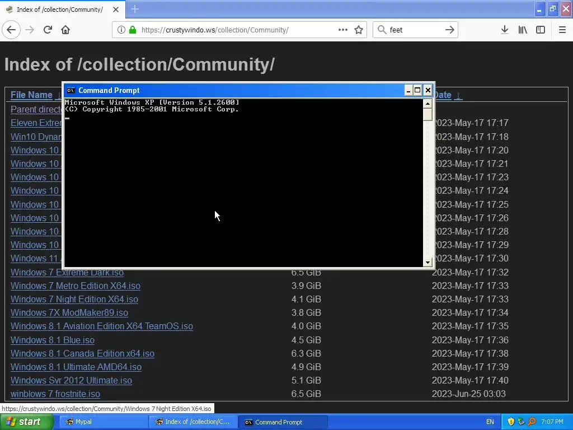Click inside the Command Prompt console area

pos(244,183)
